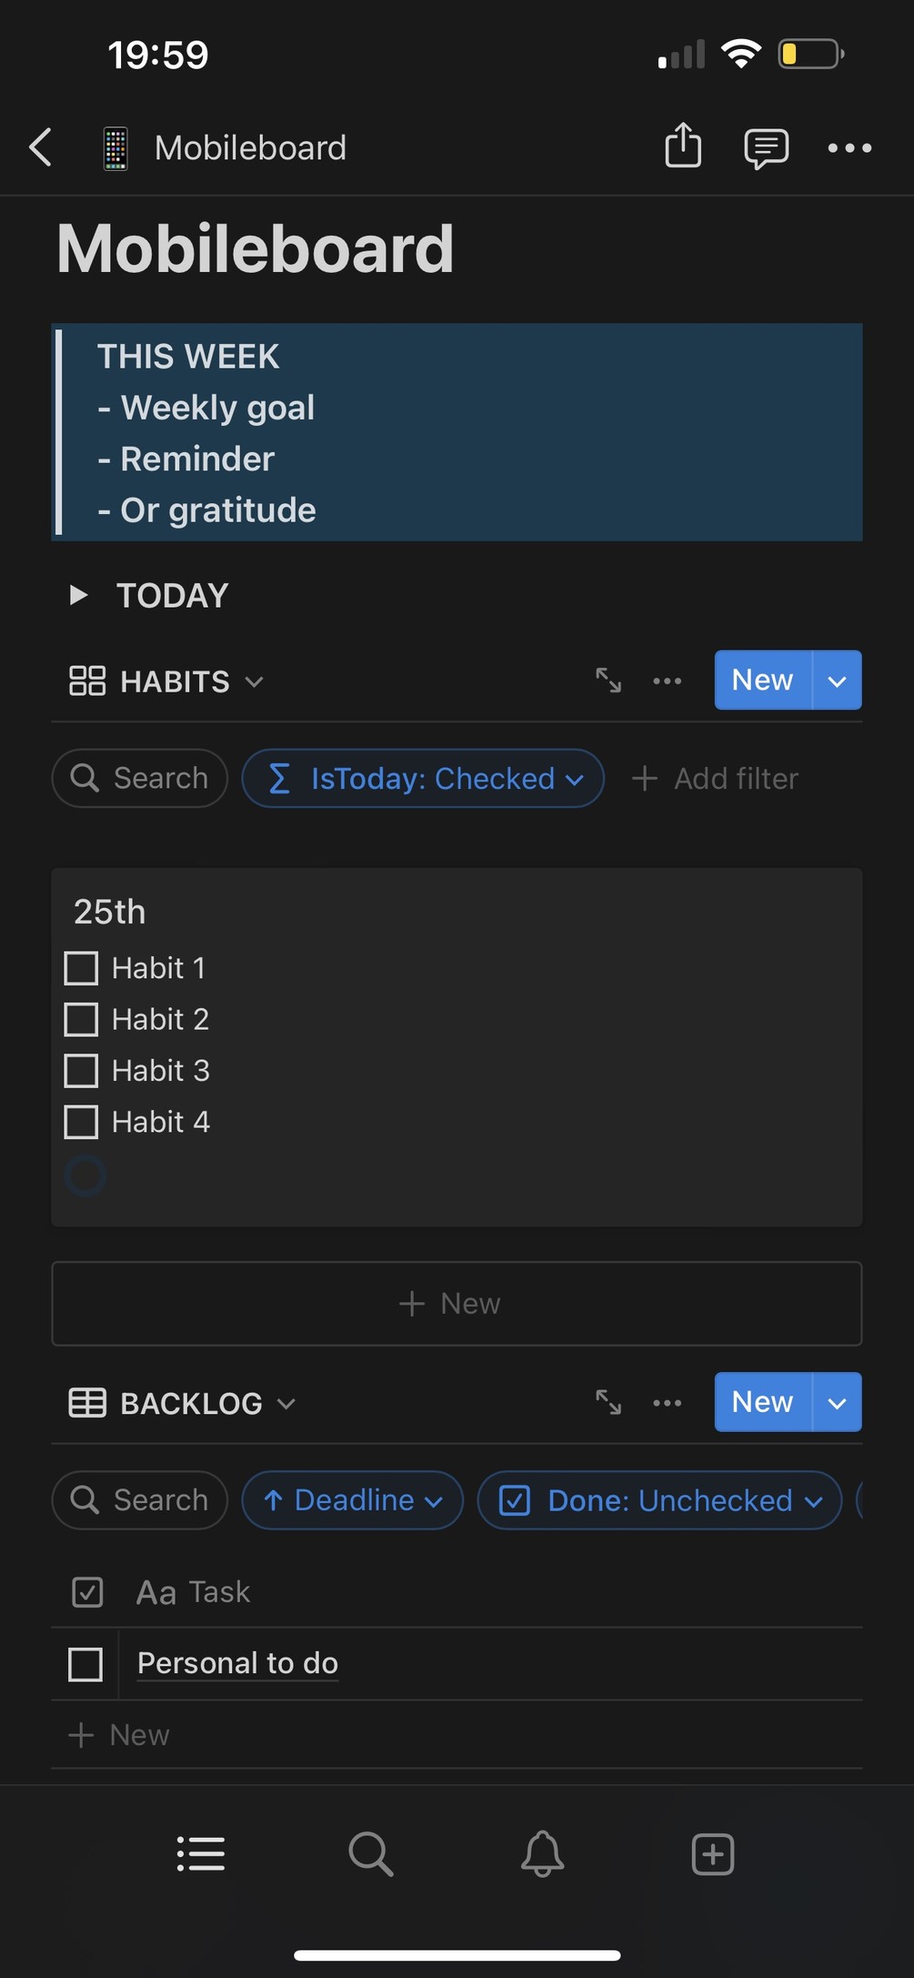Tap the HABITS Search field
The width and height of the screenshot is (914, 1978).
140,779
